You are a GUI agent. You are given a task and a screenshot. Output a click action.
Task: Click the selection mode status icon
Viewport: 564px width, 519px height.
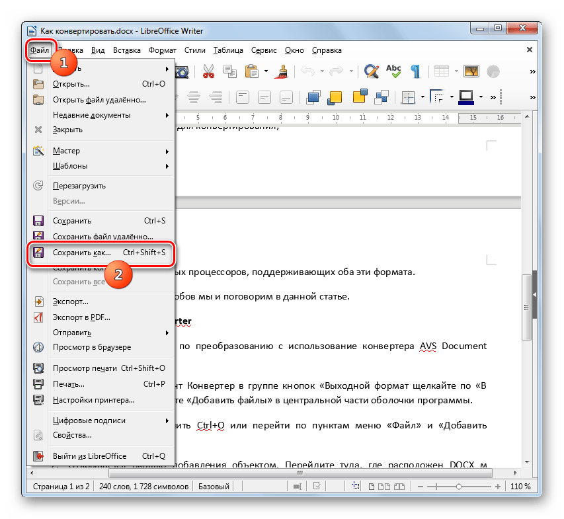[298, 487]
